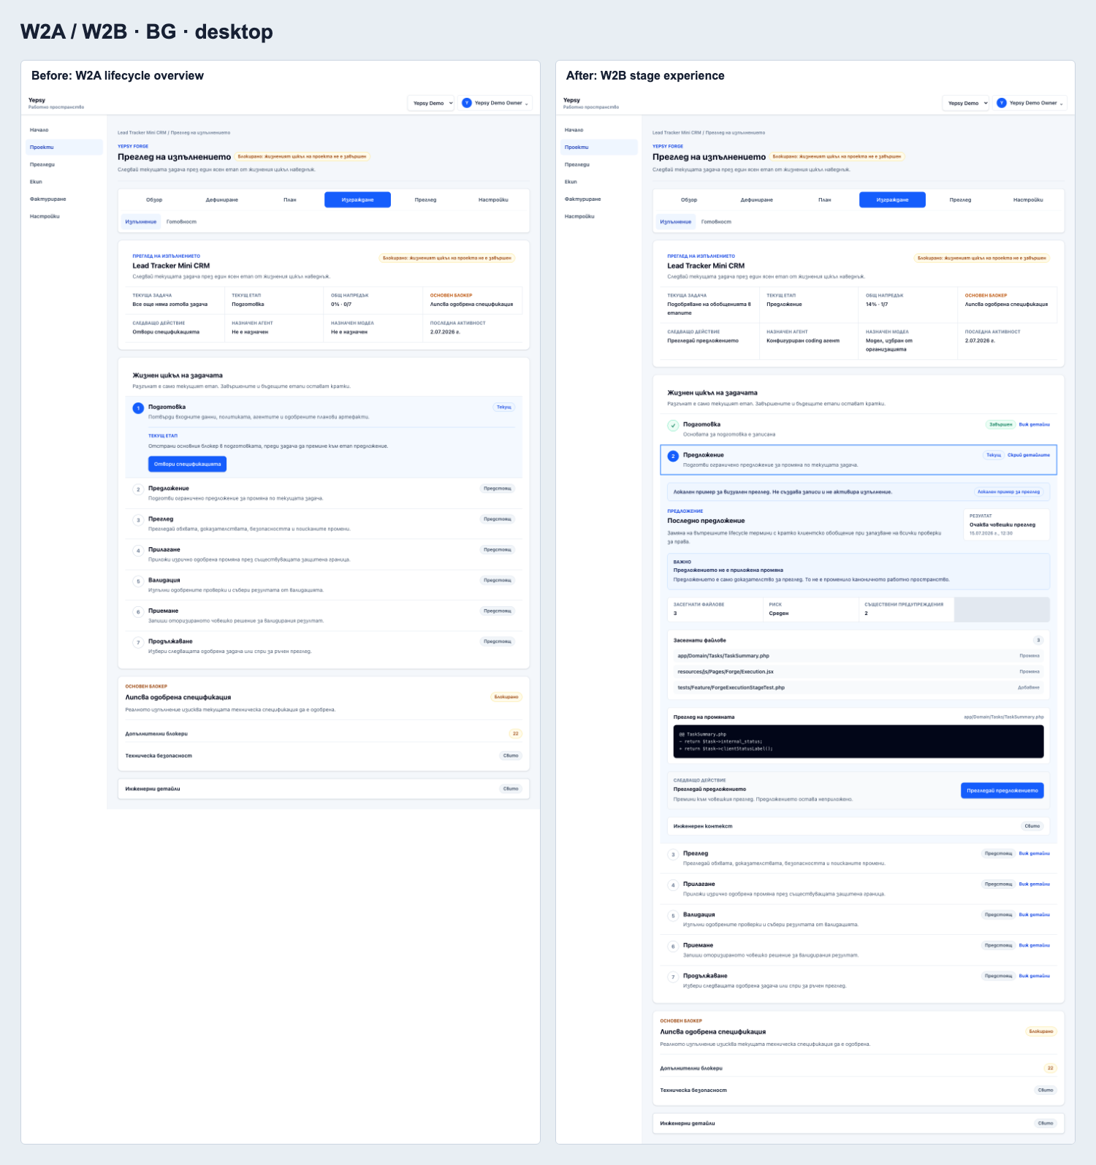Open the Yepsy Demo dropdown in After panel
1096x1165 pixels.
pos(966,103)
